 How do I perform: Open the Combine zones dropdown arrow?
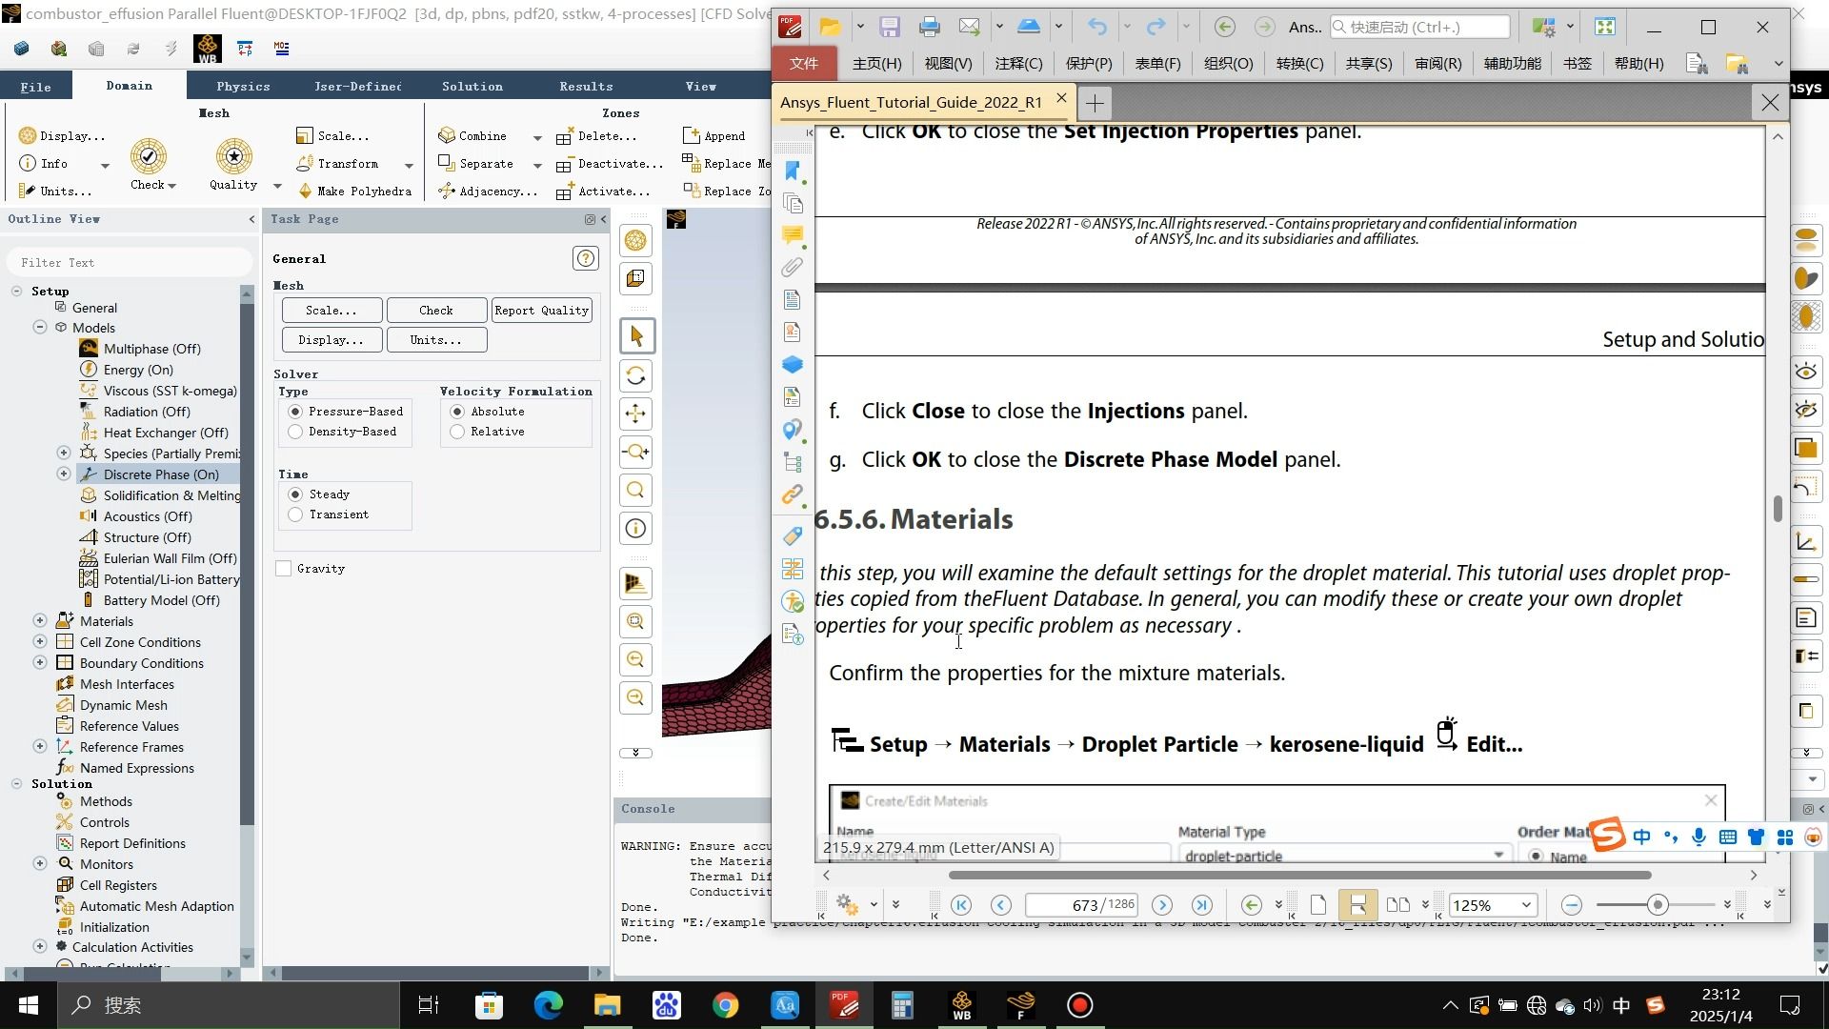point(537,137)
